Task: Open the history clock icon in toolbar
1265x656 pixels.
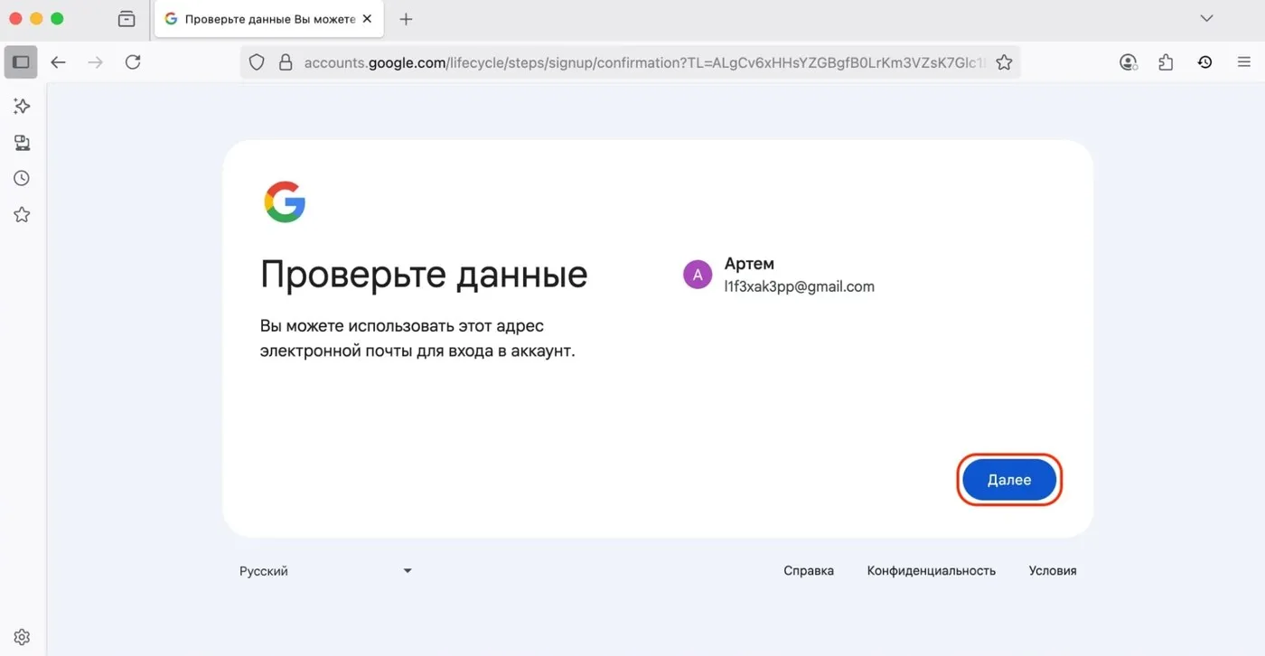Action: pyautogui.click(x=1204, y=62)
